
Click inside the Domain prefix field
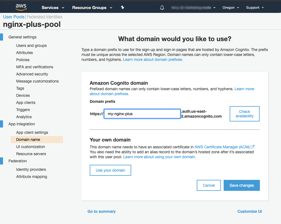(142, 114)
